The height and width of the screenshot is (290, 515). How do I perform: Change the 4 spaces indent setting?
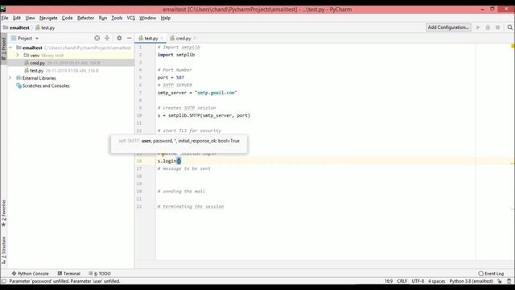pos(436,281)
